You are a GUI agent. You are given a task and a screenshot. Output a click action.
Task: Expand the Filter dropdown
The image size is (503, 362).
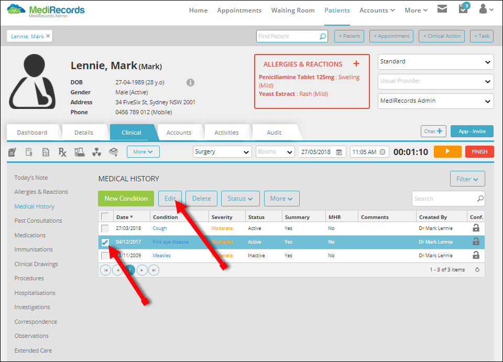click(467, 179)
